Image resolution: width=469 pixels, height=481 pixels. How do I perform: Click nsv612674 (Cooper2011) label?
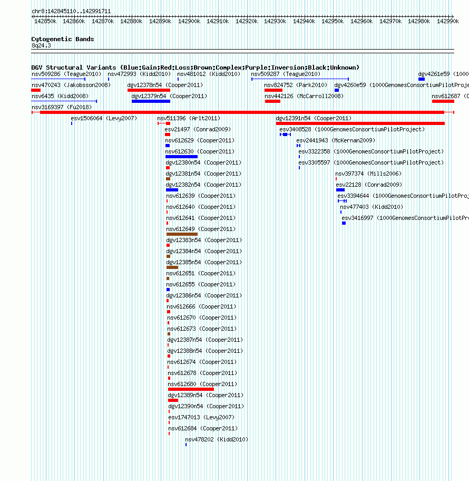click(x=202, y=362)
